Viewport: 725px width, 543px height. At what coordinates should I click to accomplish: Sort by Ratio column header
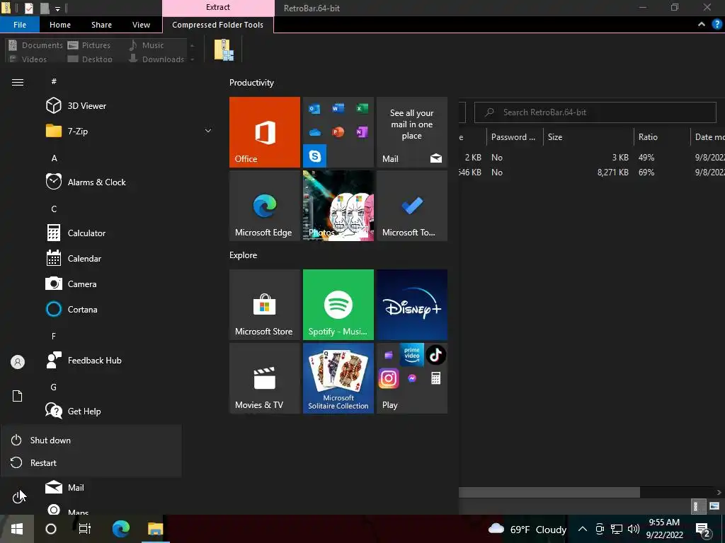[662, 136]
